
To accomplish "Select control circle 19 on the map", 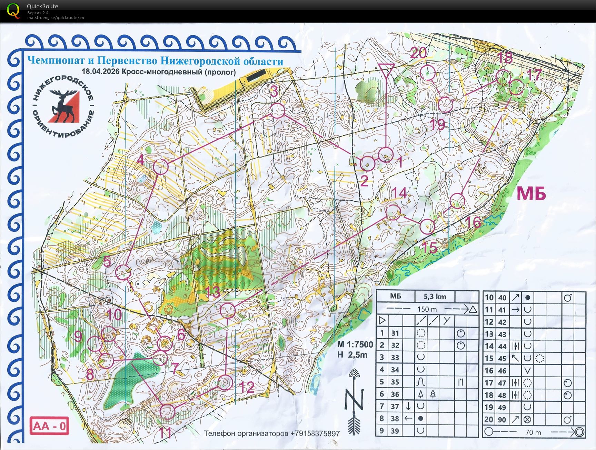I will (x=445, y=104).
